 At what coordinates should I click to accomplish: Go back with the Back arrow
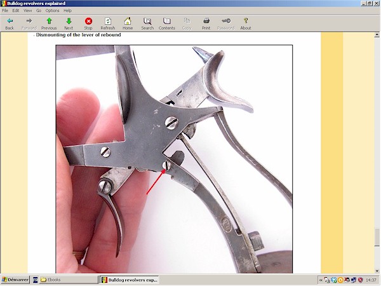click(10, 24)
